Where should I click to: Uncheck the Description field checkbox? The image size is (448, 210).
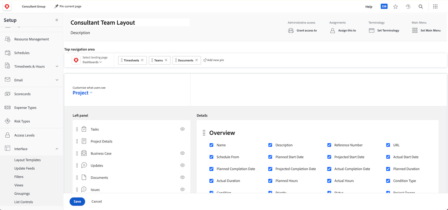(270, 145)
